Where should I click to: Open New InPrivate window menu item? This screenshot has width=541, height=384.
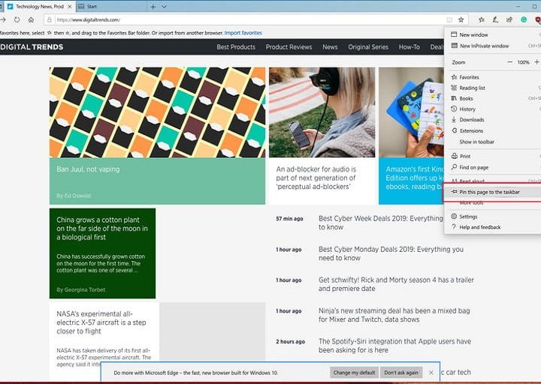point(484,46)
